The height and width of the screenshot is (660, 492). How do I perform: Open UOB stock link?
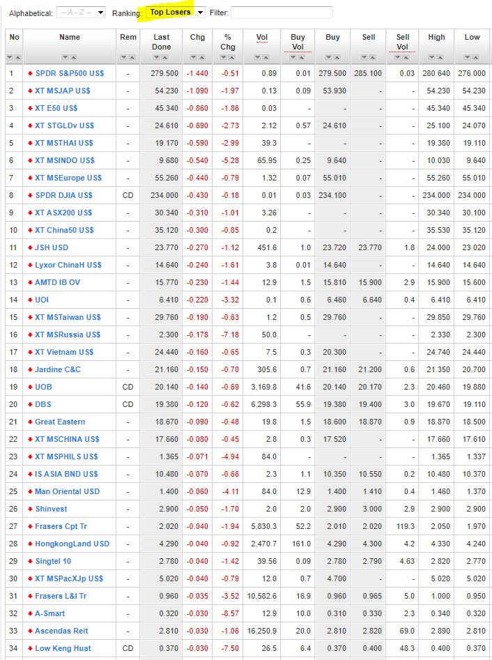click(x=43, y=387)
